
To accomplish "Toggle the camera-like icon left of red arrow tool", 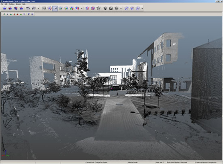I will [x=44, y=9].
